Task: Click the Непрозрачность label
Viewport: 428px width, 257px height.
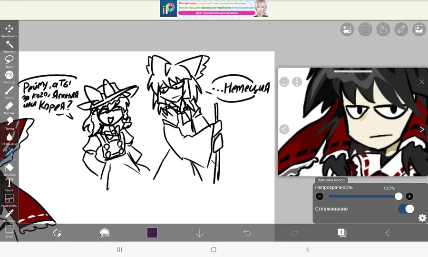Action: tap(334, 188)
